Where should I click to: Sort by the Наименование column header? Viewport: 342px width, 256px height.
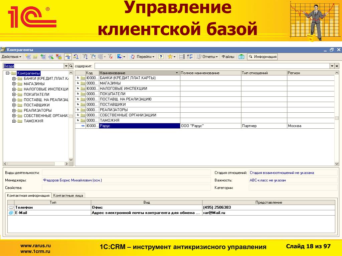coord(139,73)
